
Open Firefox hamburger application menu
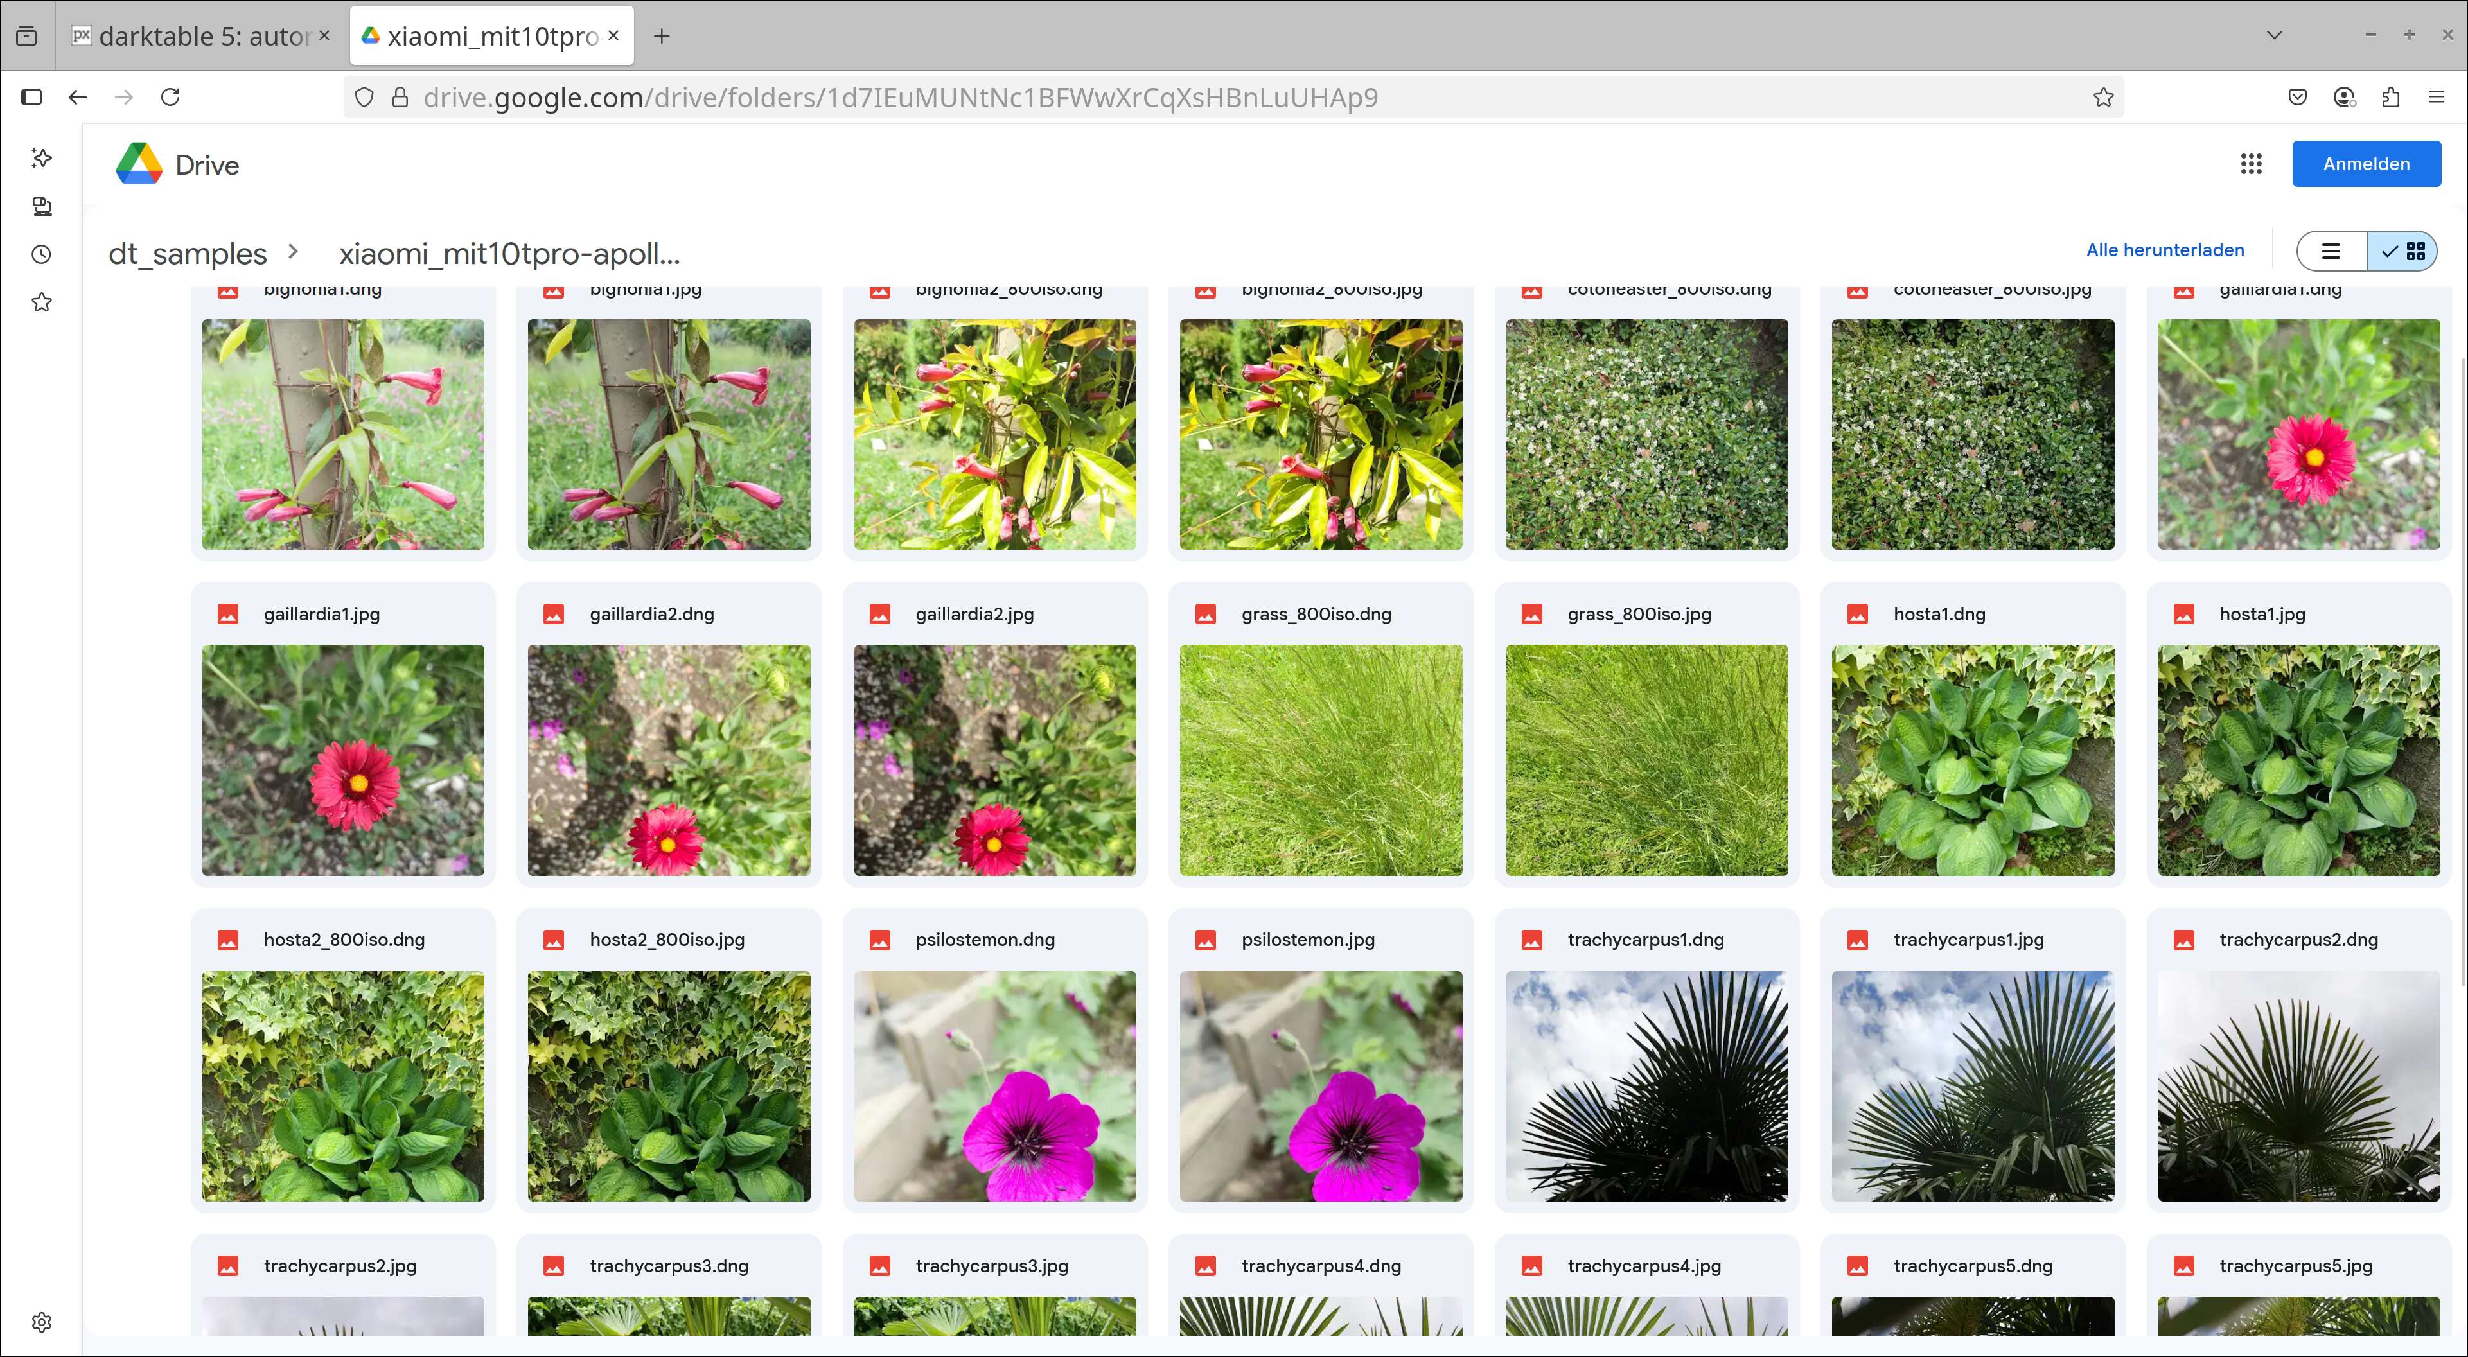click(2437, 97)
